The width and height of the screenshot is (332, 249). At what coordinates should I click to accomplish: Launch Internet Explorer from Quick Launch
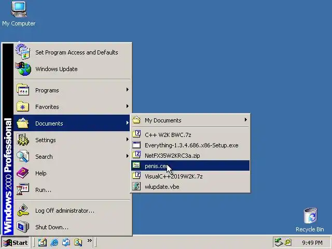click(x=54, y=242)
